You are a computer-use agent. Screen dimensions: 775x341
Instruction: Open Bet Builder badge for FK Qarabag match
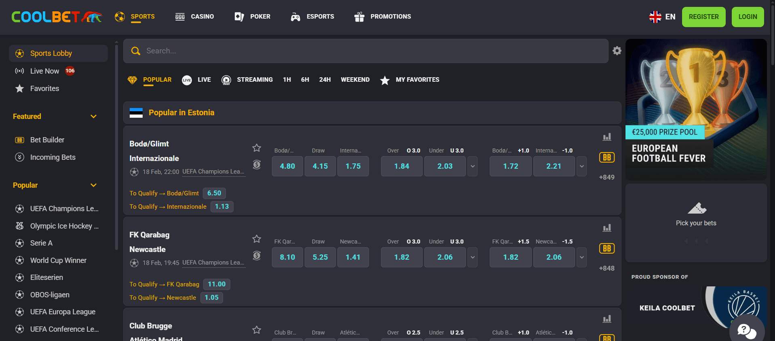point(607,248)
